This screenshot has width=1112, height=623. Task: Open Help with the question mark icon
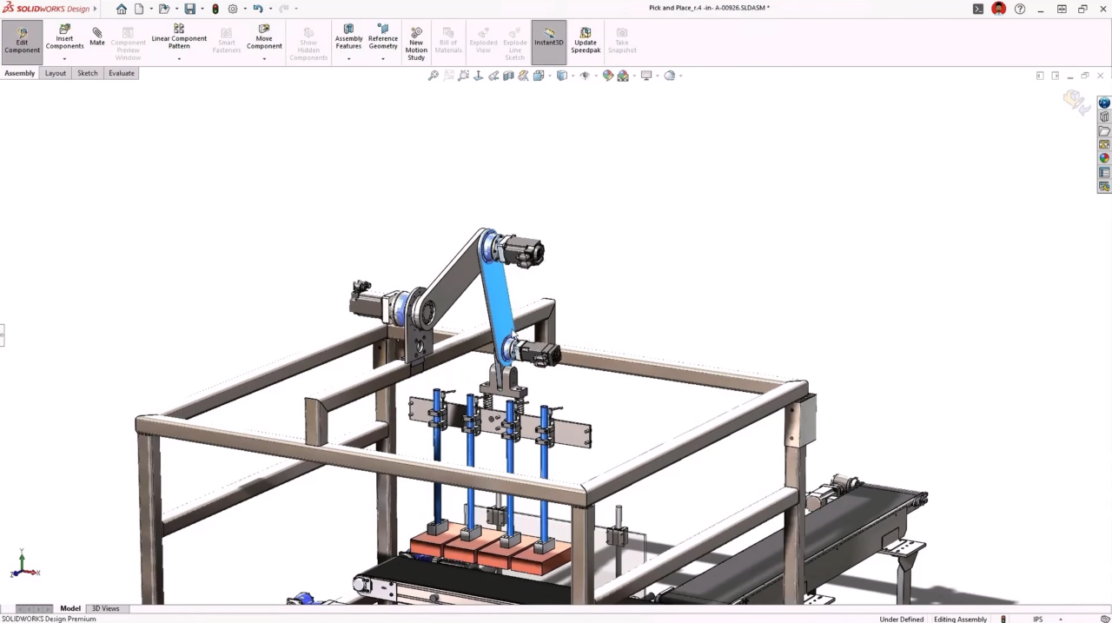tap(1020, 9)
